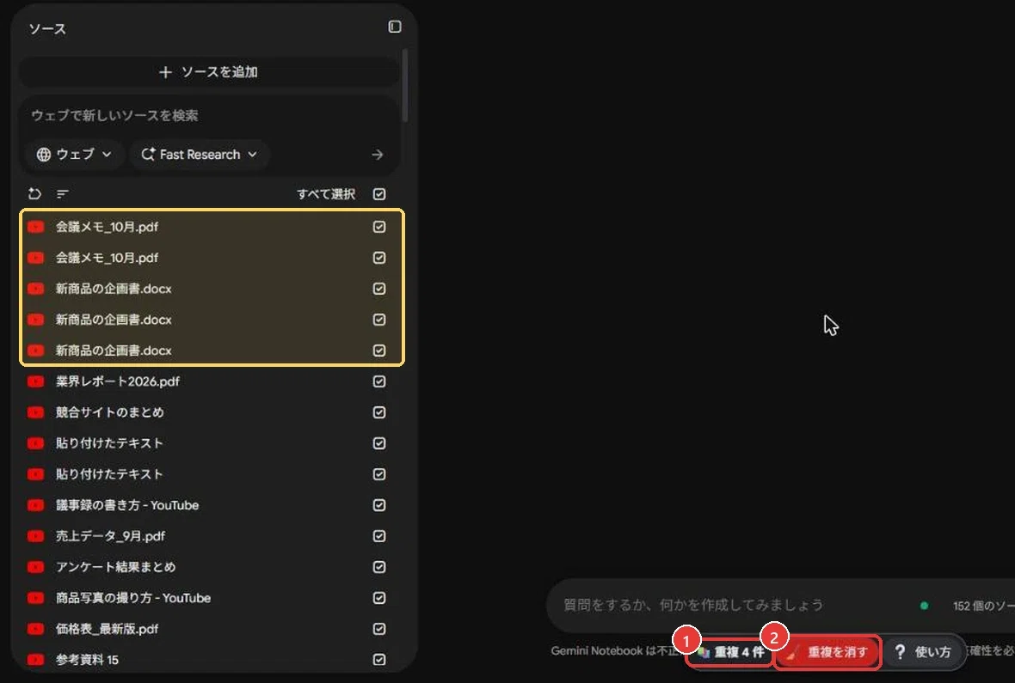Image resolution: width=1015 pixels, height=683 pixels.
Task: Open the source 価格表_最新版.pdf
Action: [107, 629]
